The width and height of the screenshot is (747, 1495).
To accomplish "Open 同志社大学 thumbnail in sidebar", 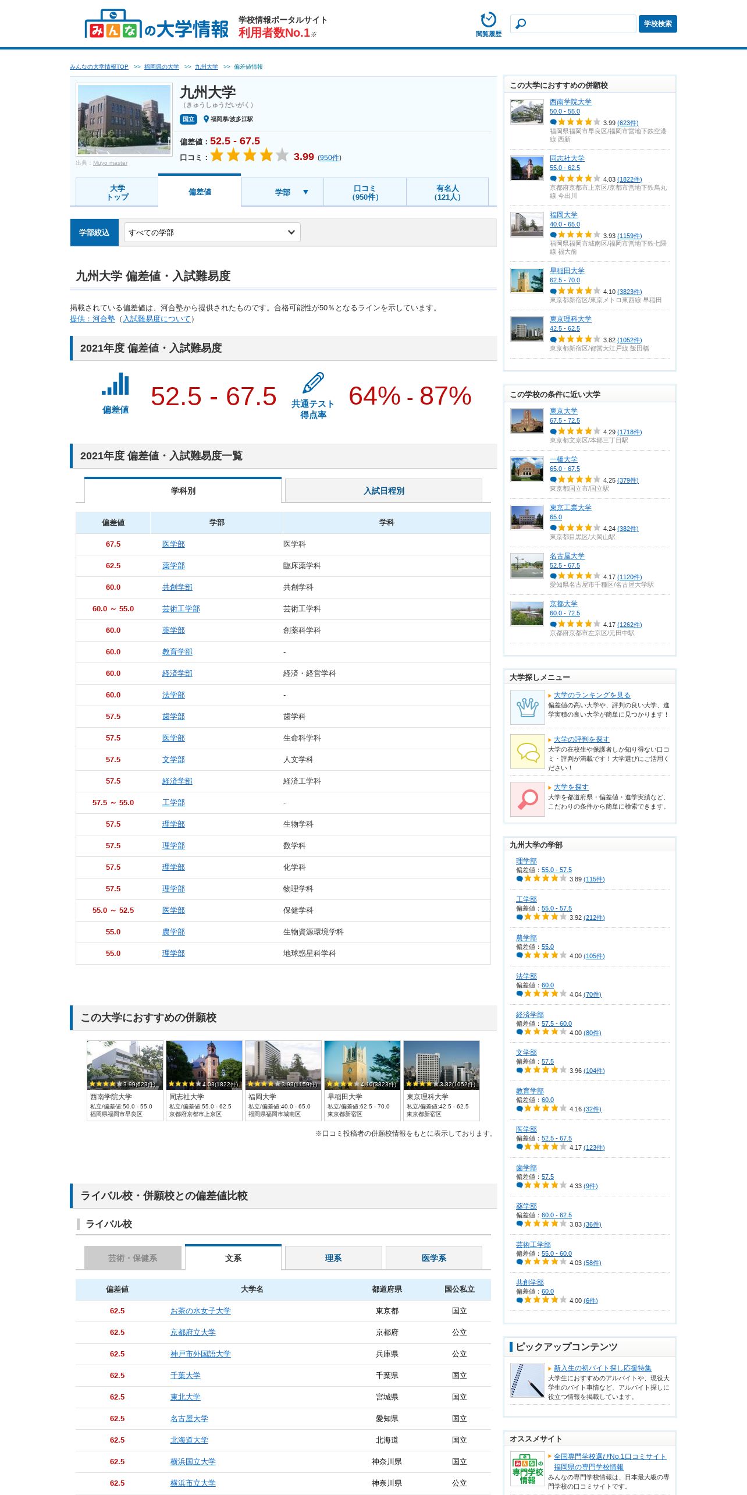I will 527,168.
